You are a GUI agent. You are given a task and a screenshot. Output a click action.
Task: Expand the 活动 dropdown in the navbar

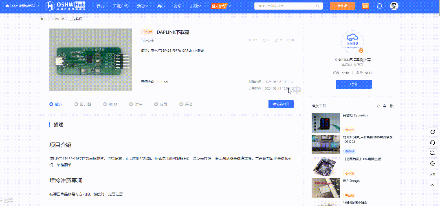tap(142, 6)
